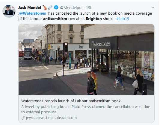Click the Waterstones sign in the photo
The image size is (160, 125).
tap(101, 44)
